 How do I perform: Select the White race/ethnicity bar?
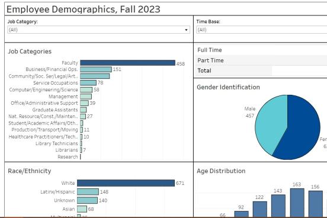point(126,183)
